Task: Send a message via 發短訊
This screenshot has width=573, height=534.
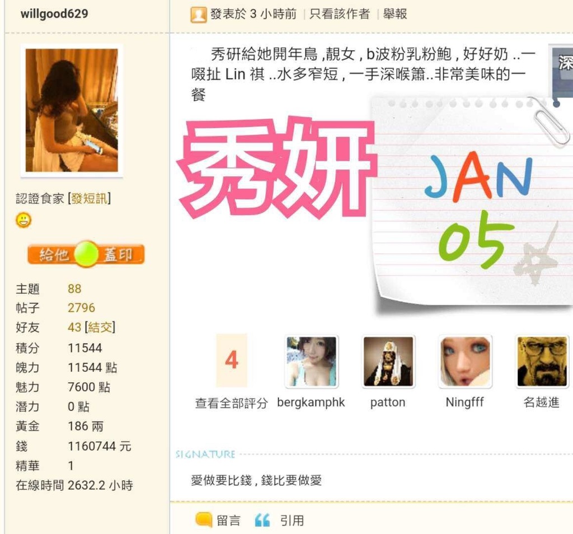Action: pyautogui.click(x=89, y=199)
